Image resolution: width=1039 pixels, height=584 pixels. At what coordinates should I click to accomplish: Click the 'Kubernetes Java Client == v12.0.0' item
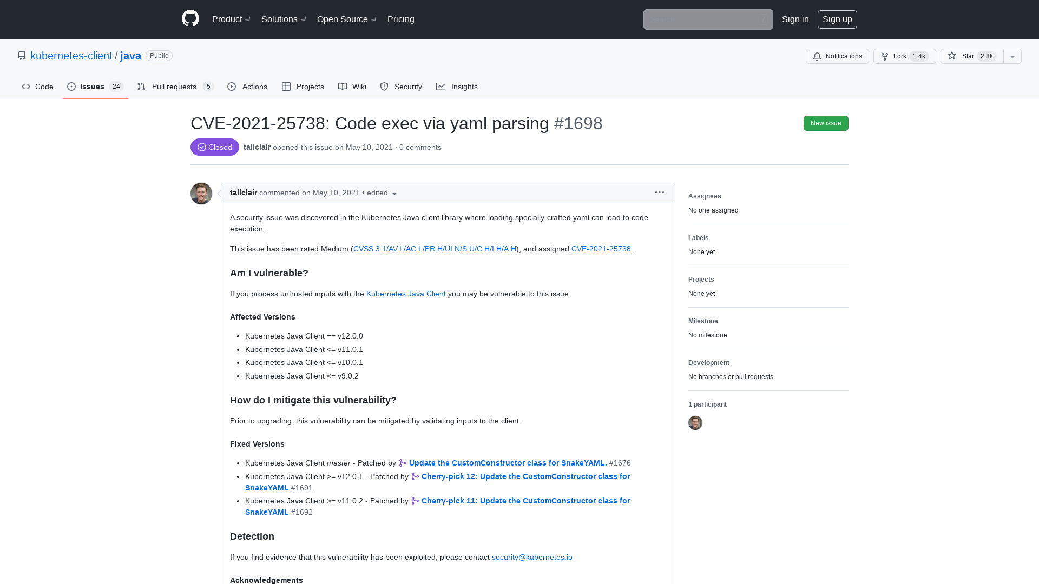[304, 336]
